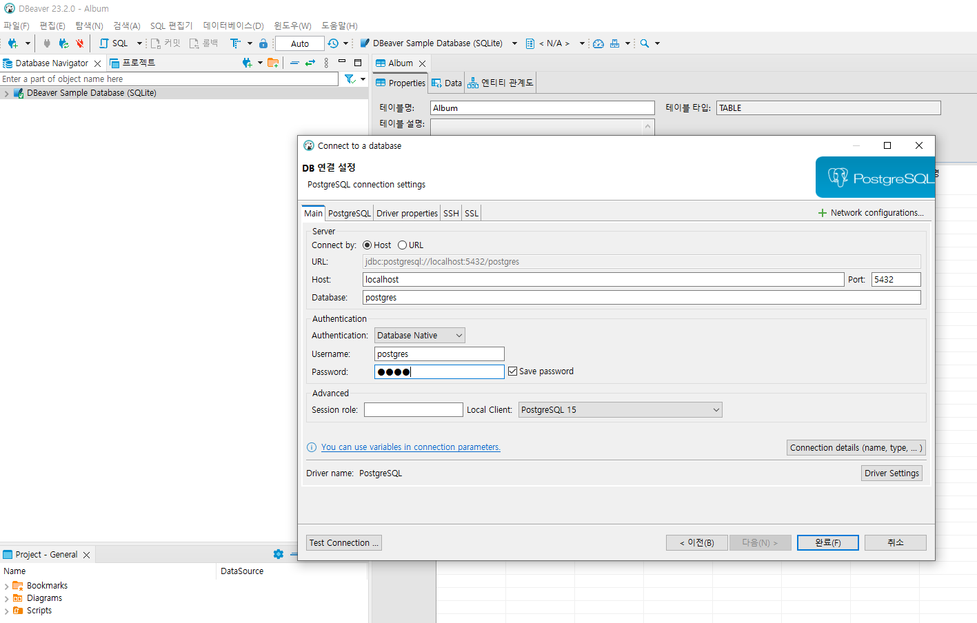The width and height of the screenshot is (977, 623).
Task: Click the database tools icon beside the gauge
Action: click(615, 43)
